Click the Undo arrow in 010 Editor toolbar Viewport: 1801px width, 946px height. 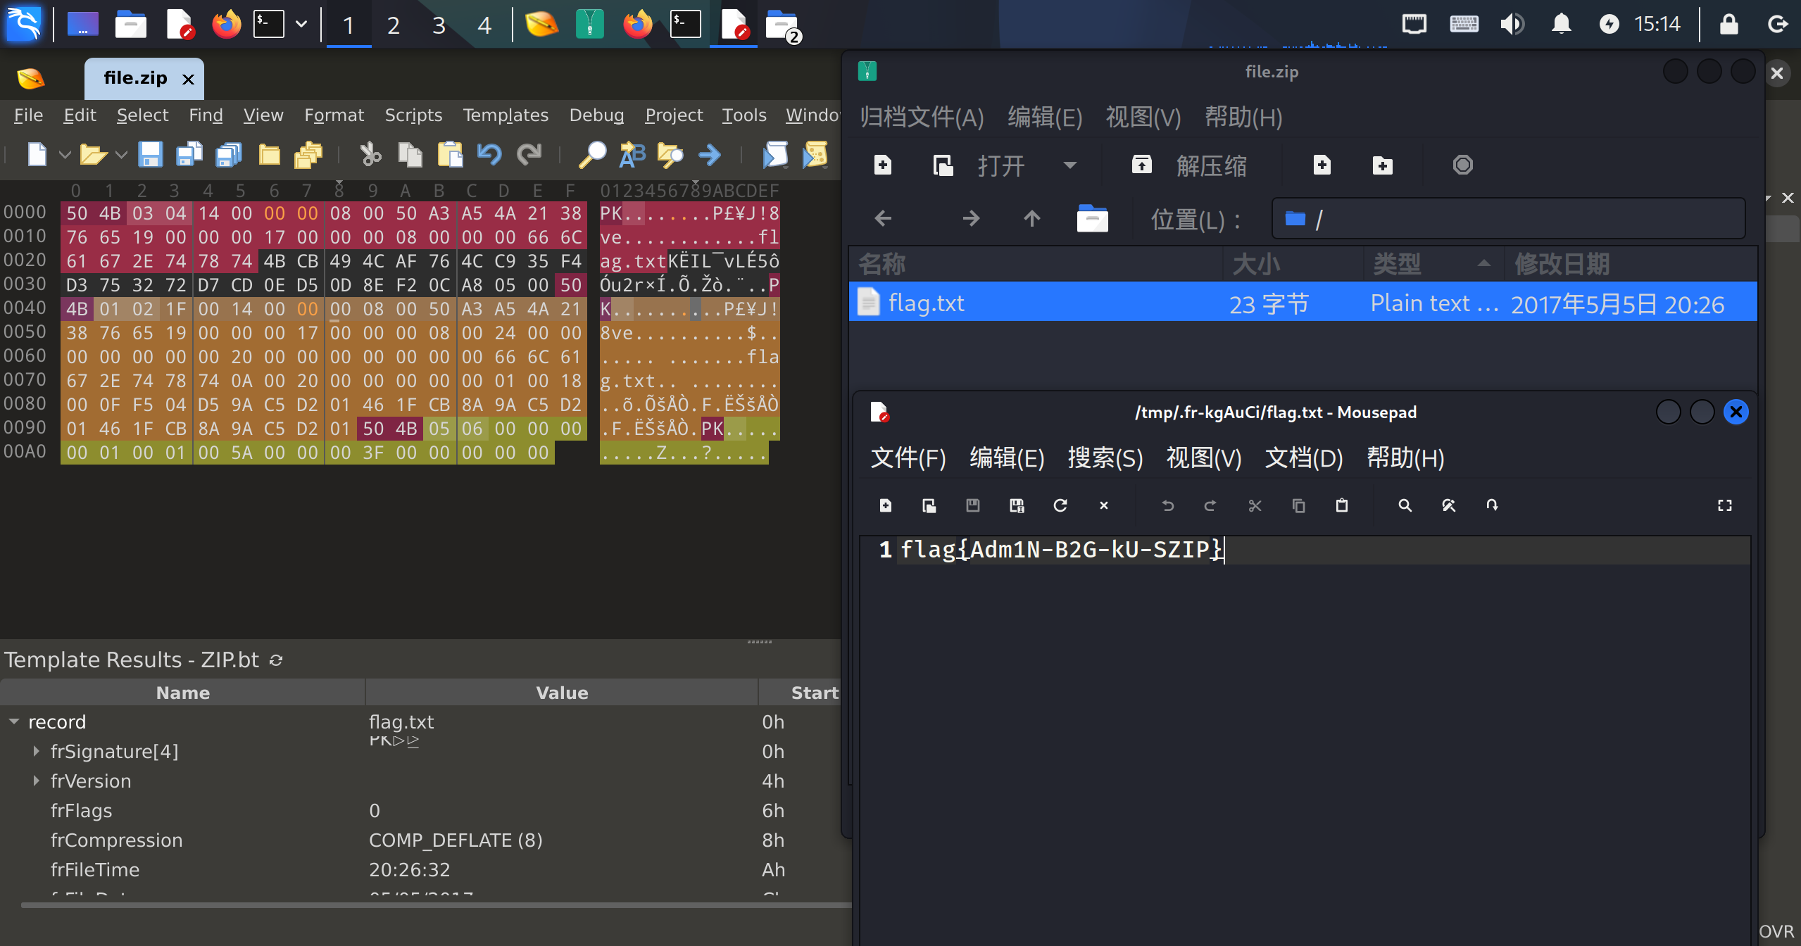point(489,154)
